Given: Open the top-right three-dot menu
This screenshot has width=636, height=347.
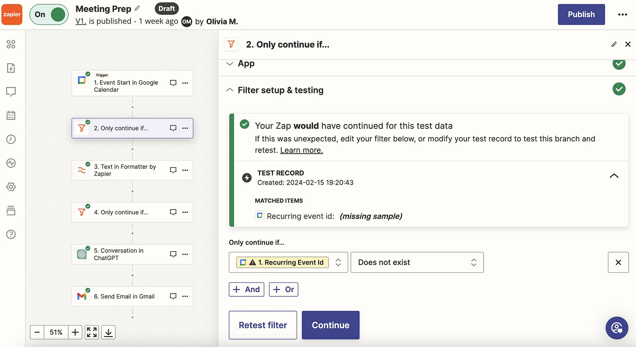Looking at the screenshot, I should [x=622, y=14].
